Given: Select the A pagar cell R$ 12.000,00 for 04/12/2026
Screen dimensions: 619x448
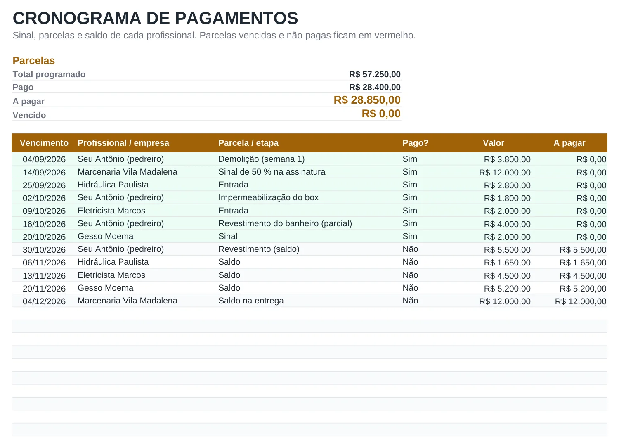Looking at the screenshot, I should click(581, 301).
